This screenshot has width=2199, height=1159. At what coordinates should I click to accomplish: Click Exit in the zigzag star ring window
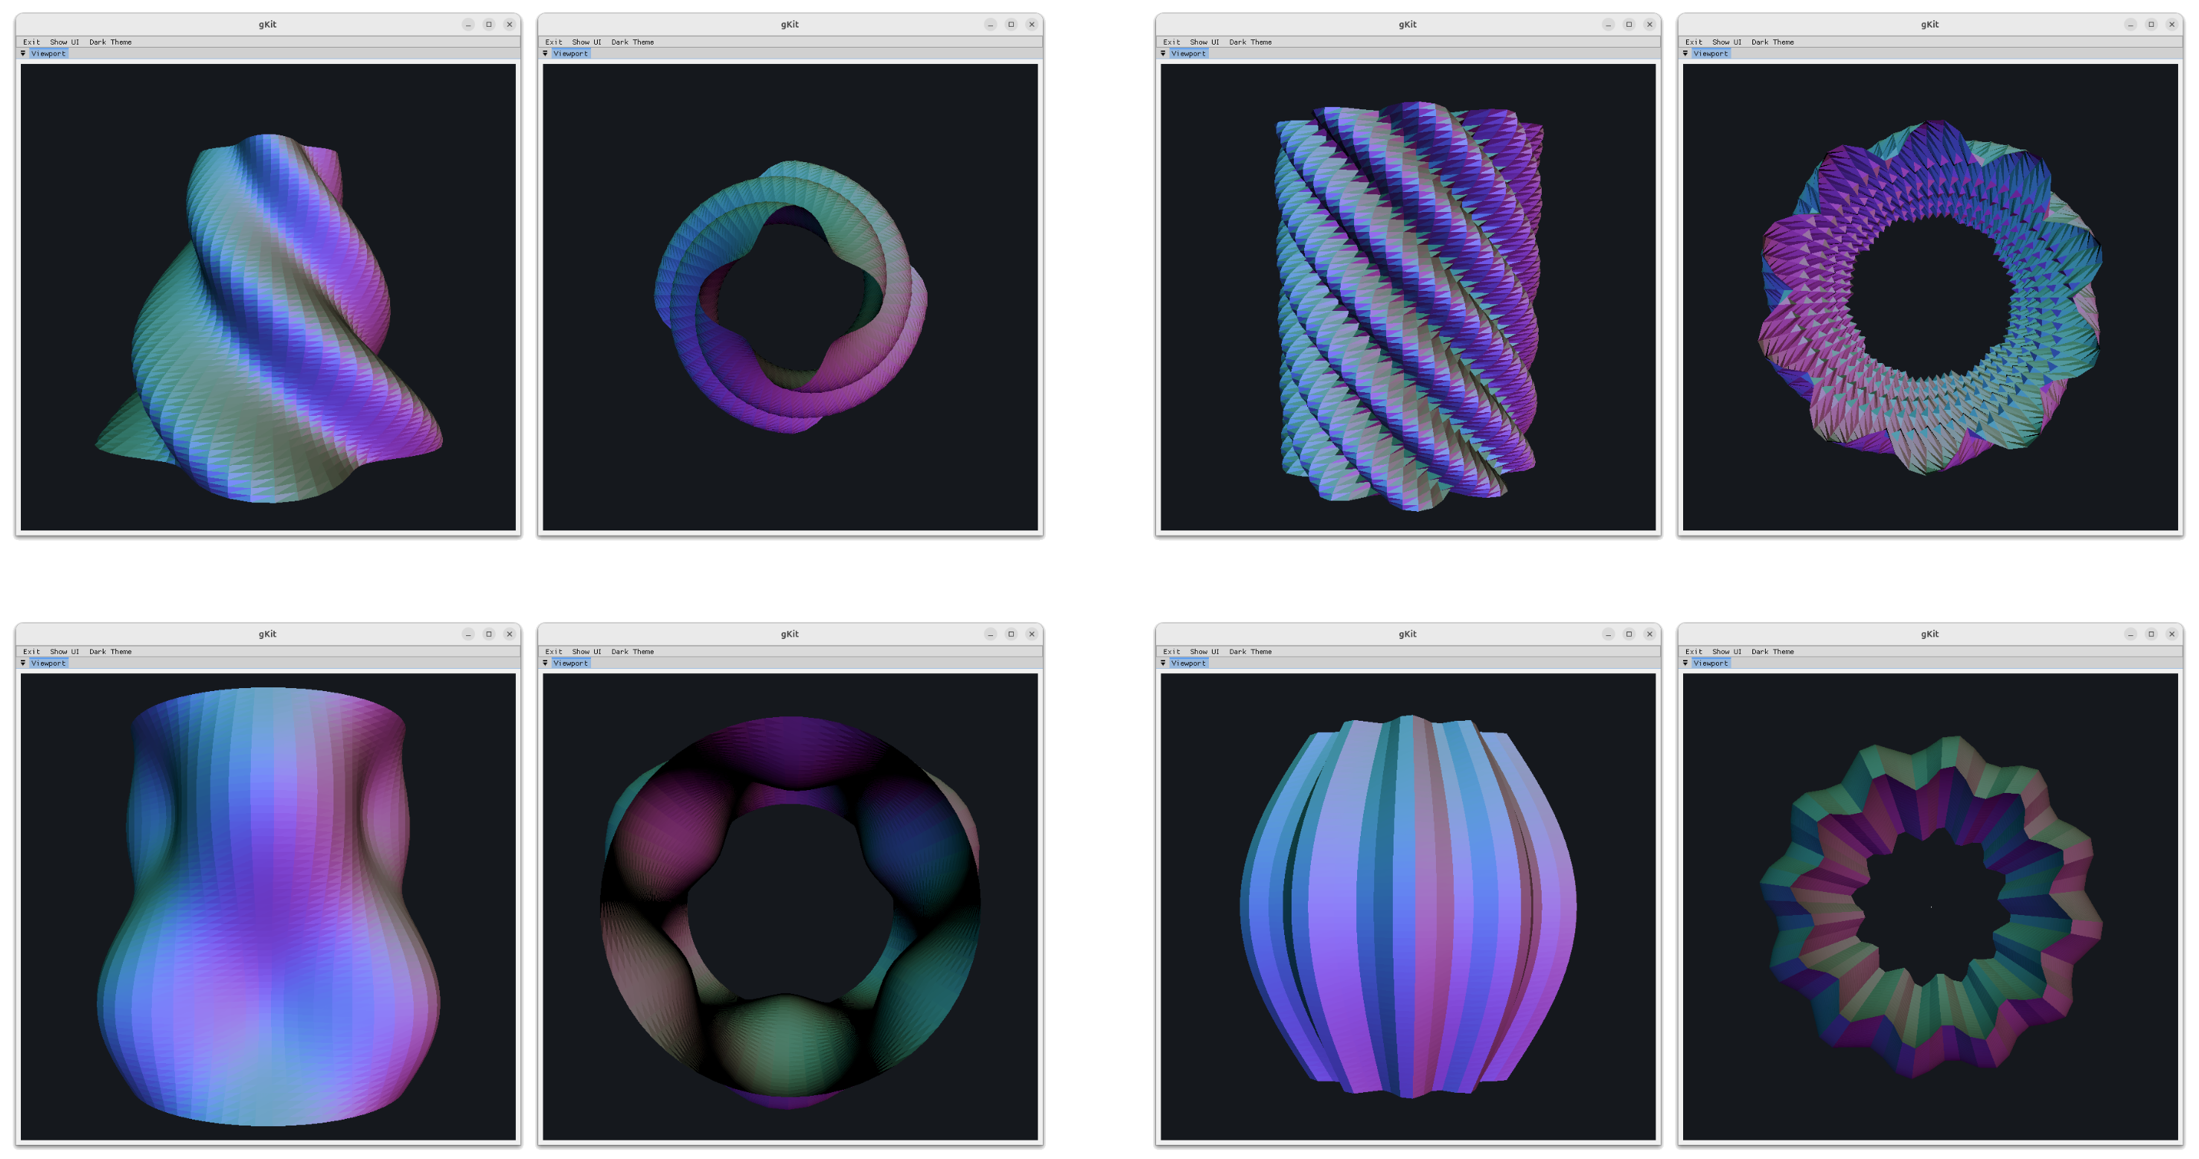coord(1694,652)
